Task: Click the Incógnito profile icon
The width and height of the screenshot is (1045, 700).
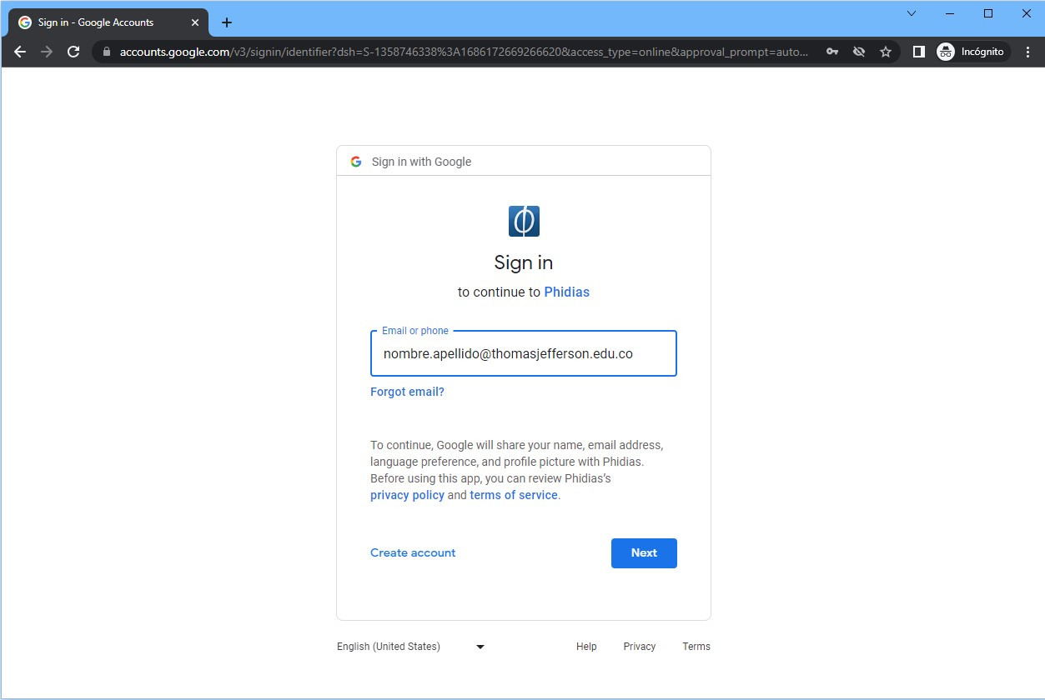Action: click(972, 52)
